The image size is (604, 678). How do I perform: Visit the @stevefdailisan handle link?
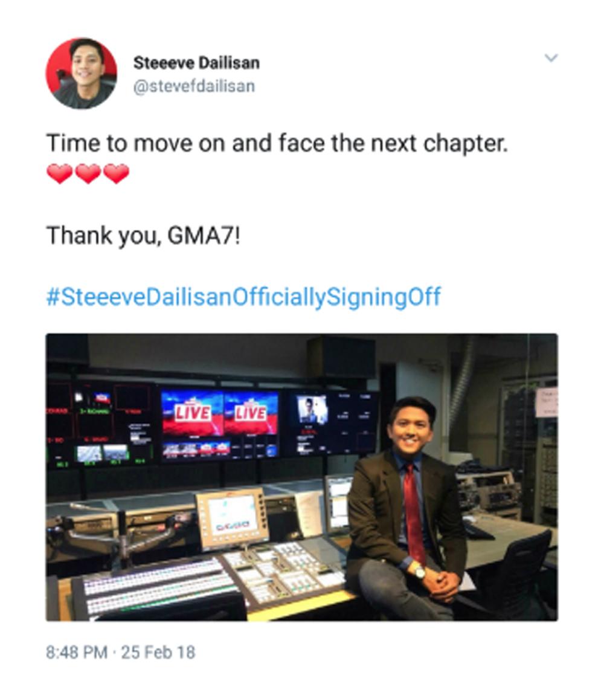click(194, 86)
